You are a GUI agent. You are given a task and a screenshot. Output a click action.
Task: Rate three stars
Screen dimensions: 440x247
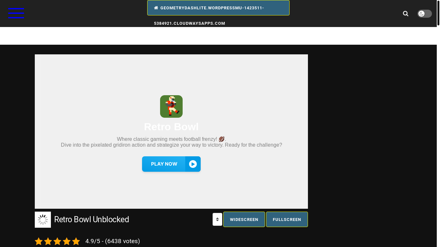[x=57, y=241]
